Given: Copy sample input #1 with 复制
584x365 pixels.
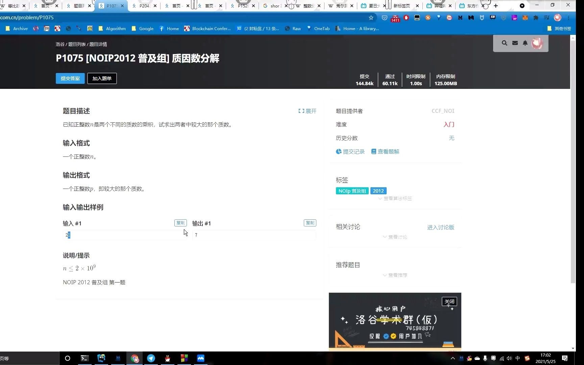Looking at the screenshot, I should click(x=180, y=223).
